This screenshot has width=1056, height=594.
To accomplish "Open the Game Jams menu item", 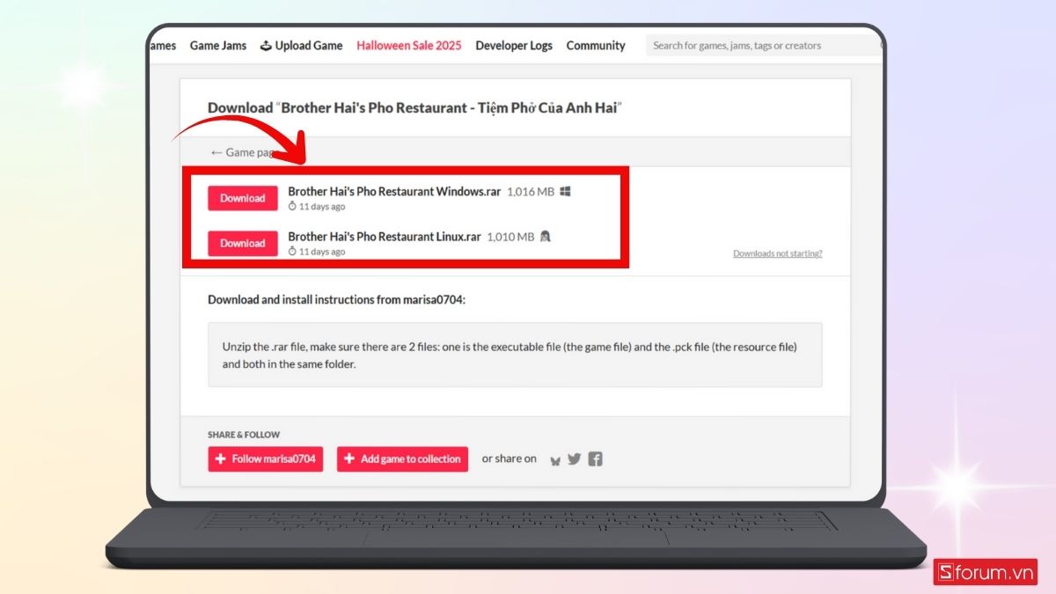I will click(x=218, y=46).
